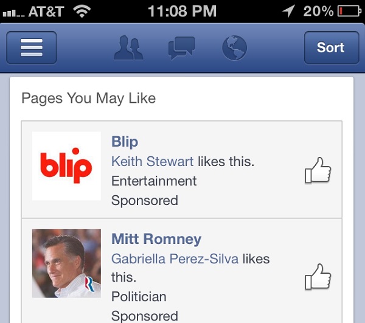
Task: Open Keith Stewart's profile link
Action: 153,161
